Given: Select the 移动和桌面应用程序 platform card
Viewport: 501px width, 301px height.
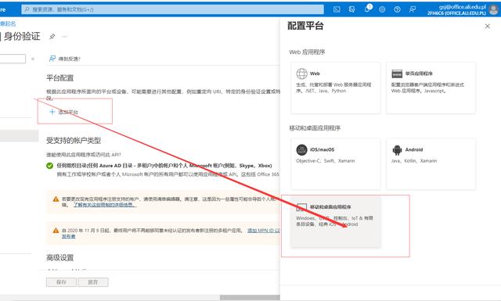Looking at the screenshot, I should point(336,222).
